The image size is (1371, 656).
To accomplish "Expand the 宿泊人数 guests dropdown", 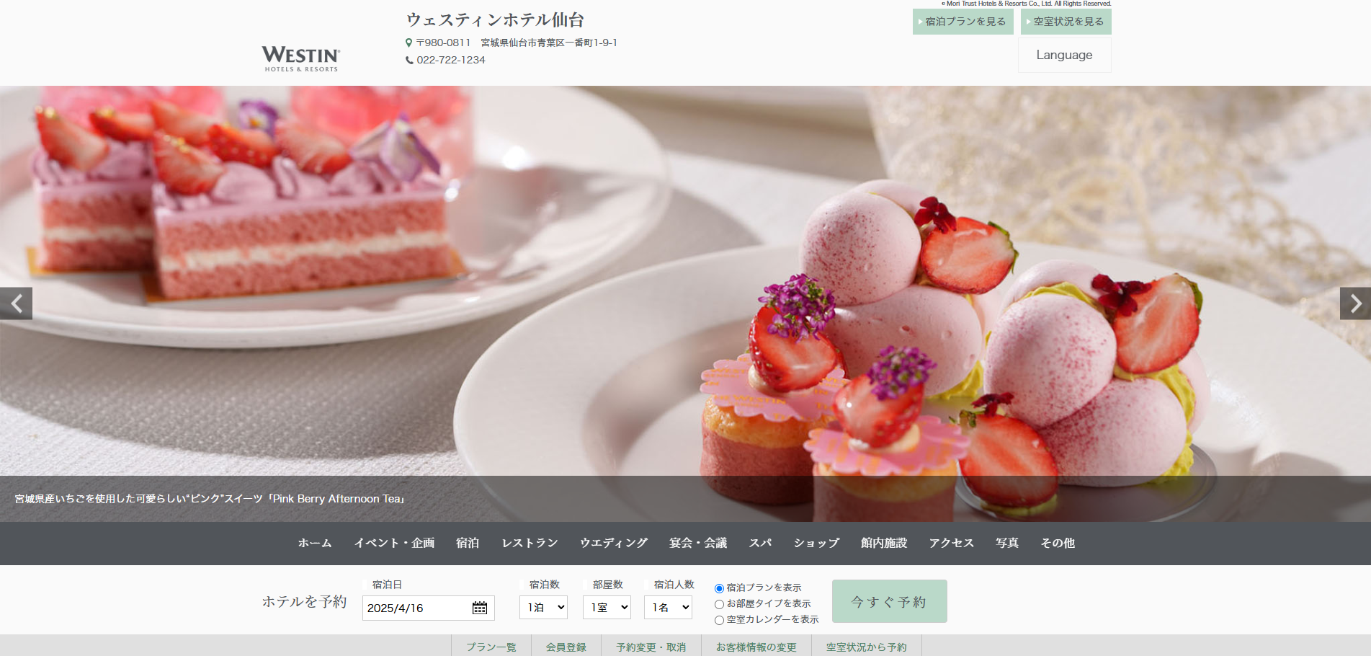I will click(668, 607).
